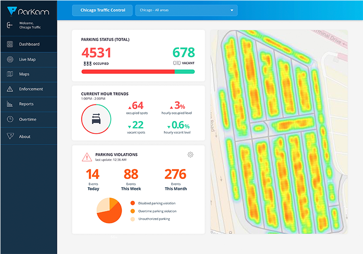Go to Maps in sidebar
The image size is (363, 254).
click(x=29, y=74)
